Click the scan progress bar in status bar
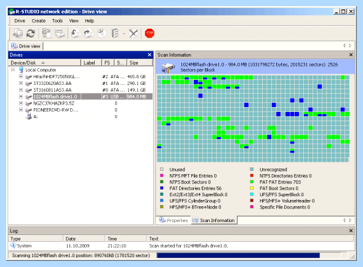 click(x=249, y=255)
